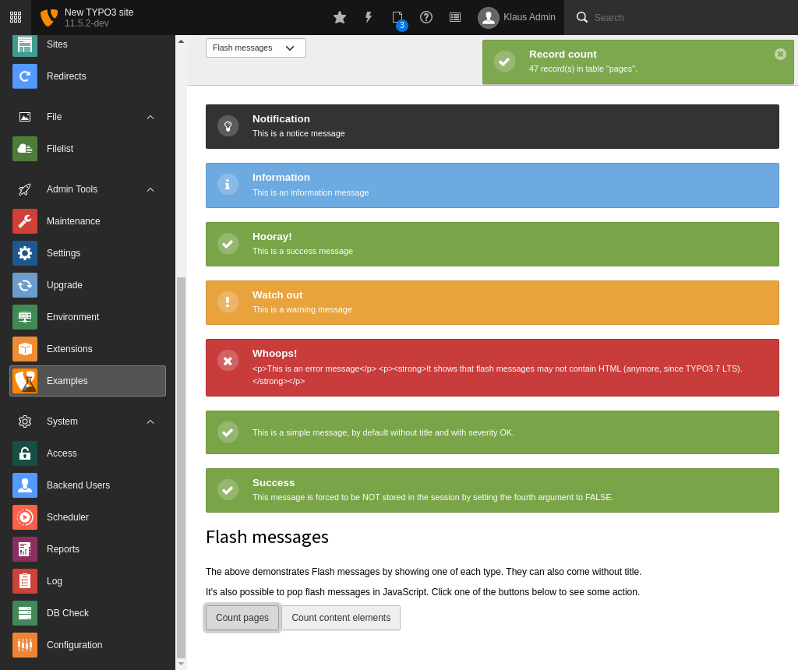Viewport: 798px width, 670px height.
Task: Dismiss the Record count notification
Action: (780, 54)
